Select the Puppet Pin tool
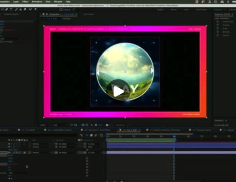This screenshot has width=236, height=182. (x=35, y=10)
